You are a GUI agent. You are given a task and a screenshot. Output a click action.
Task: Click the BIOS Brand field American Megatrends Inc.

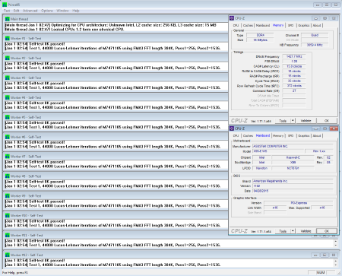293,181
